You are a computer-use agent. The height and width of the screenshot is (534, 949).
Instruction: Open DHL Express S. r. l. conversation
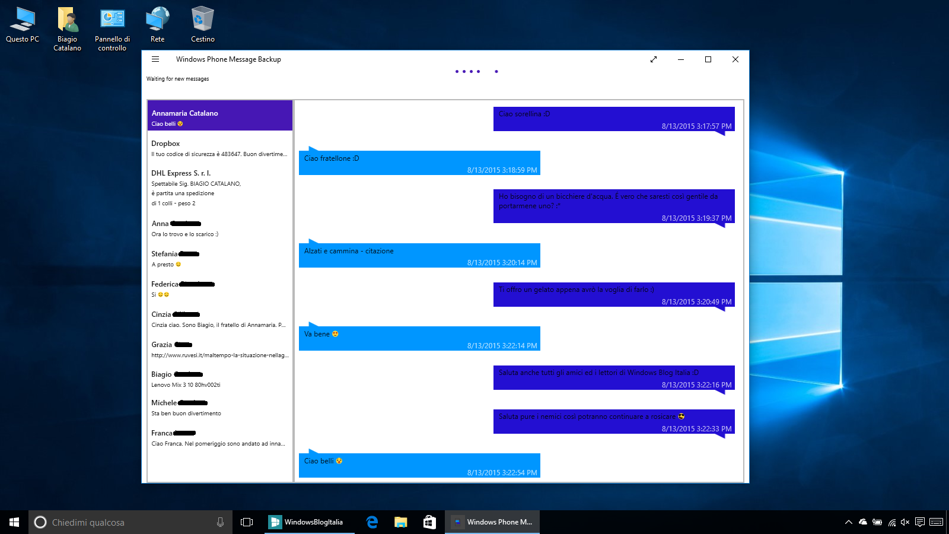(x=220, y=188)
